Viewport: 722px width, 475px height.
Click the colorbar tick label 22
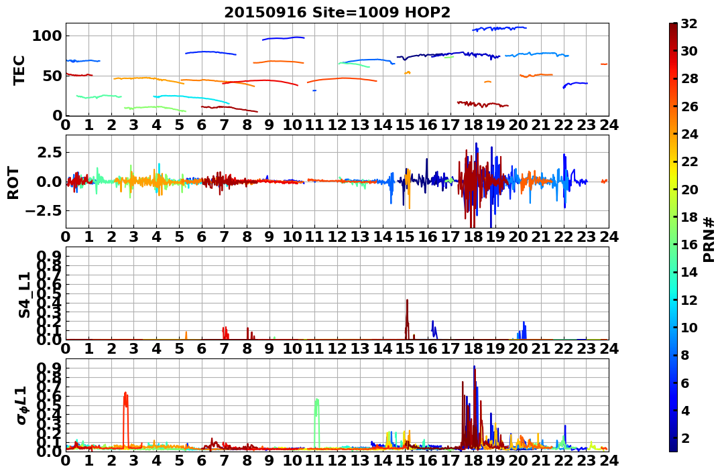pyautogui.click(x=689, y=161)
